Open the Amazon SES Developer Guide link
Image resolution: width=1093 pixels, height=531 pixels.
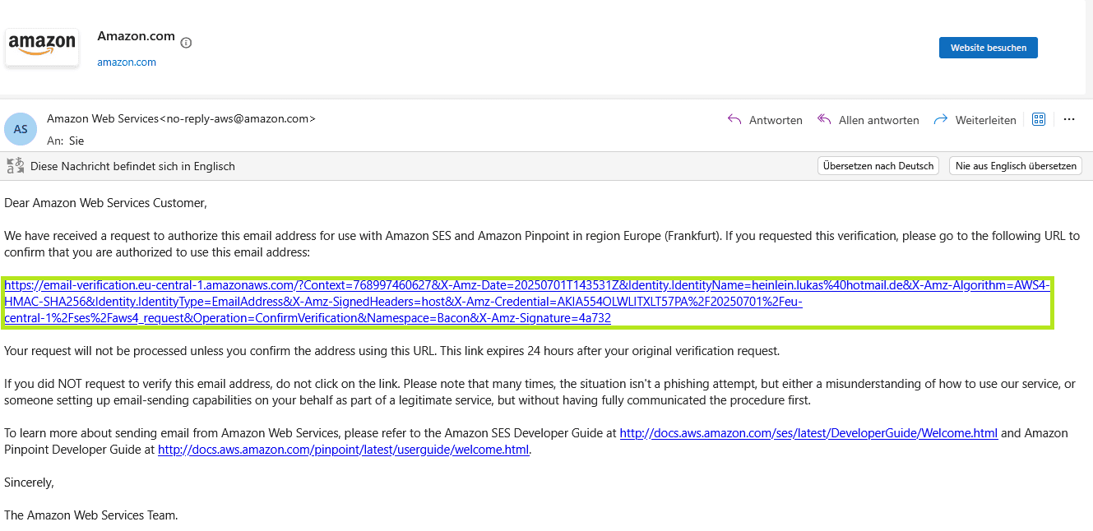[x=808, y=433]
